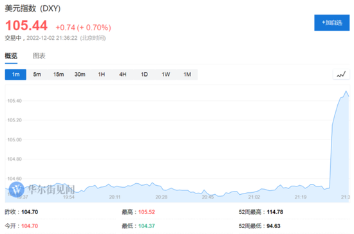Click the 52周最高 114.78 value
This screenshot has height=234, width=354.
click(275, 212)
